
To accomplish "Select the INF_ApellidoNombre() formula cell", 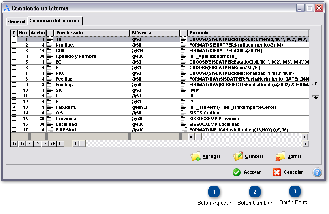I will point(248,56).
